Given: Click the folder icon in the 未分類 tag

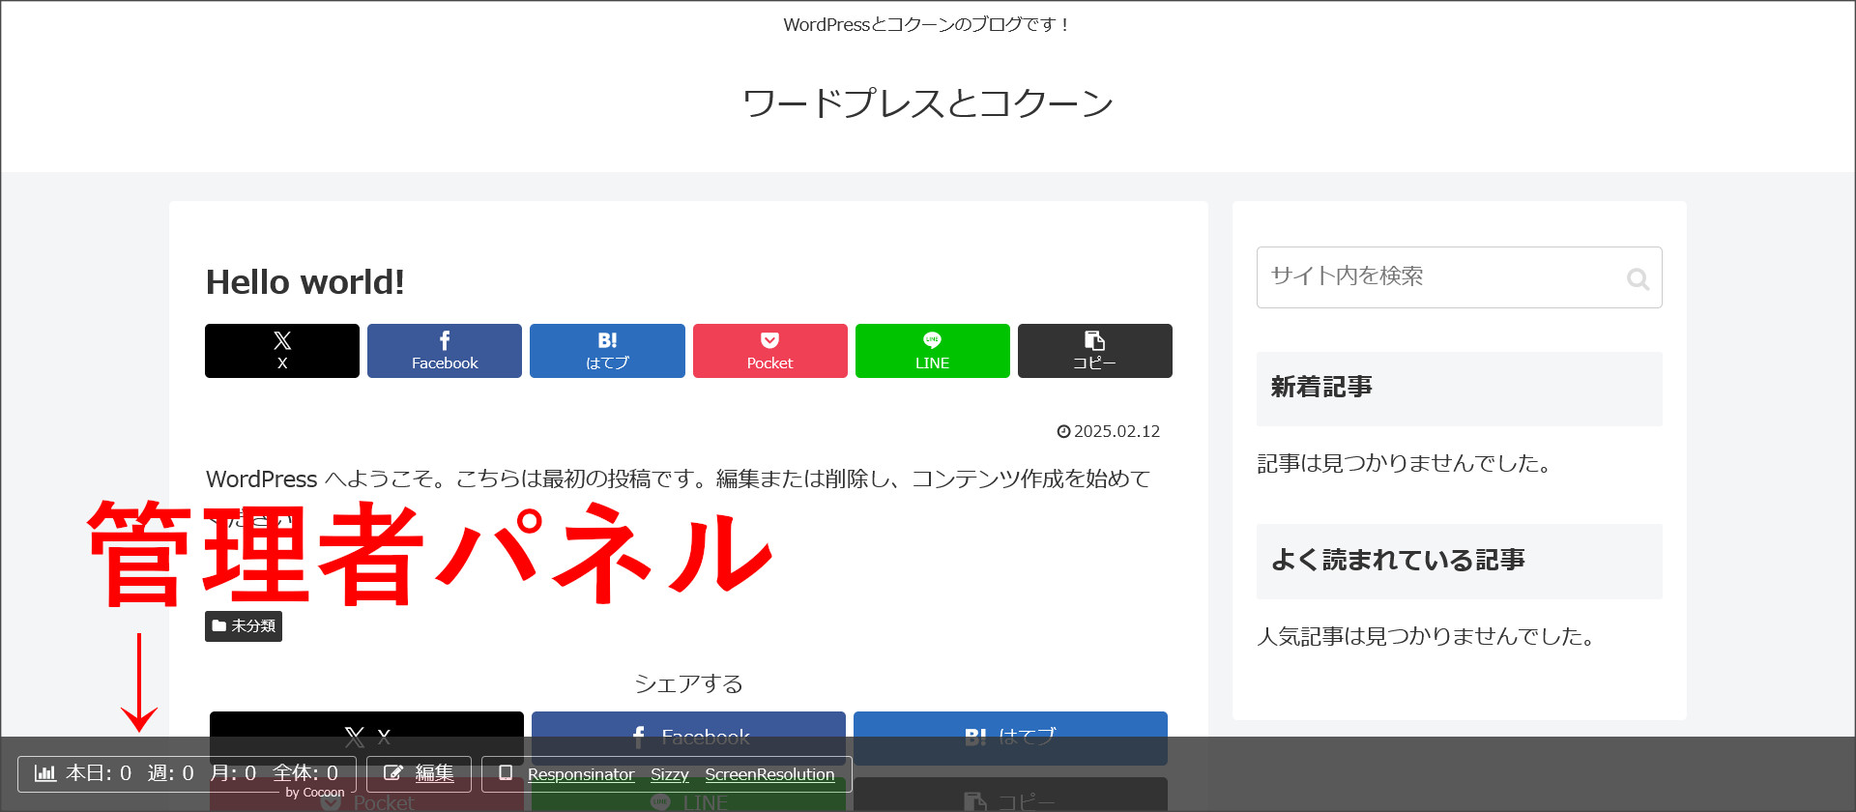Looking at the screenshot, I should 219,625.
